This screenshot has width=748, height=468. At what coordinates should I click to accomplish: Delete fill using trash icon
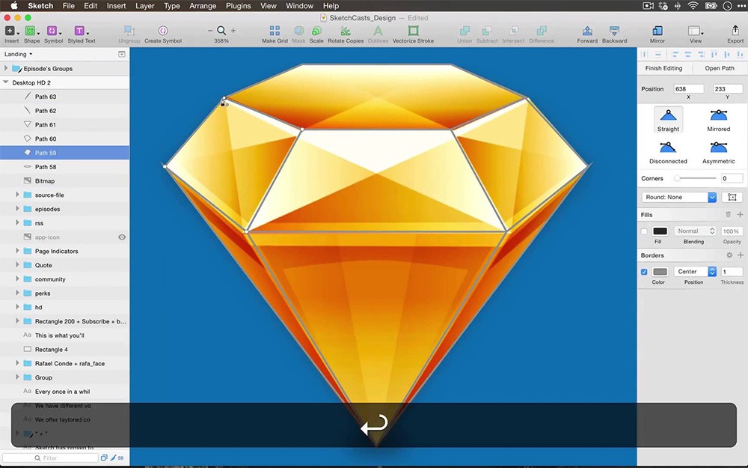pyautogui.click(x=728, y=215)
